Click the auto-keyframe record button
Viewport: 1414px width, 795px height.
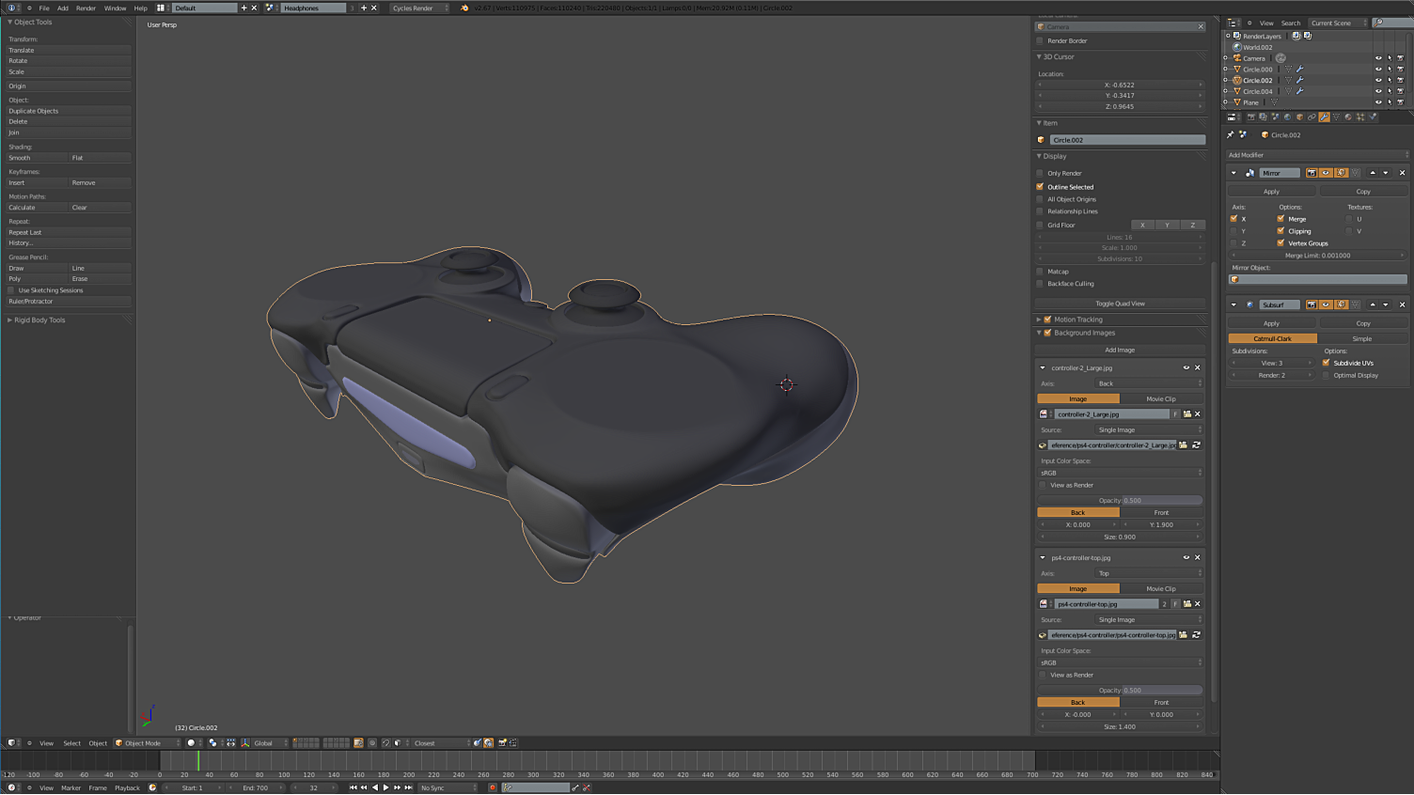492,787
